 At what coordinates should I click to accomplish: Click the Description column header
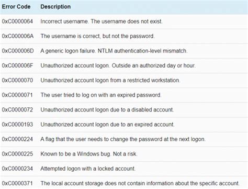pos(55,7)
